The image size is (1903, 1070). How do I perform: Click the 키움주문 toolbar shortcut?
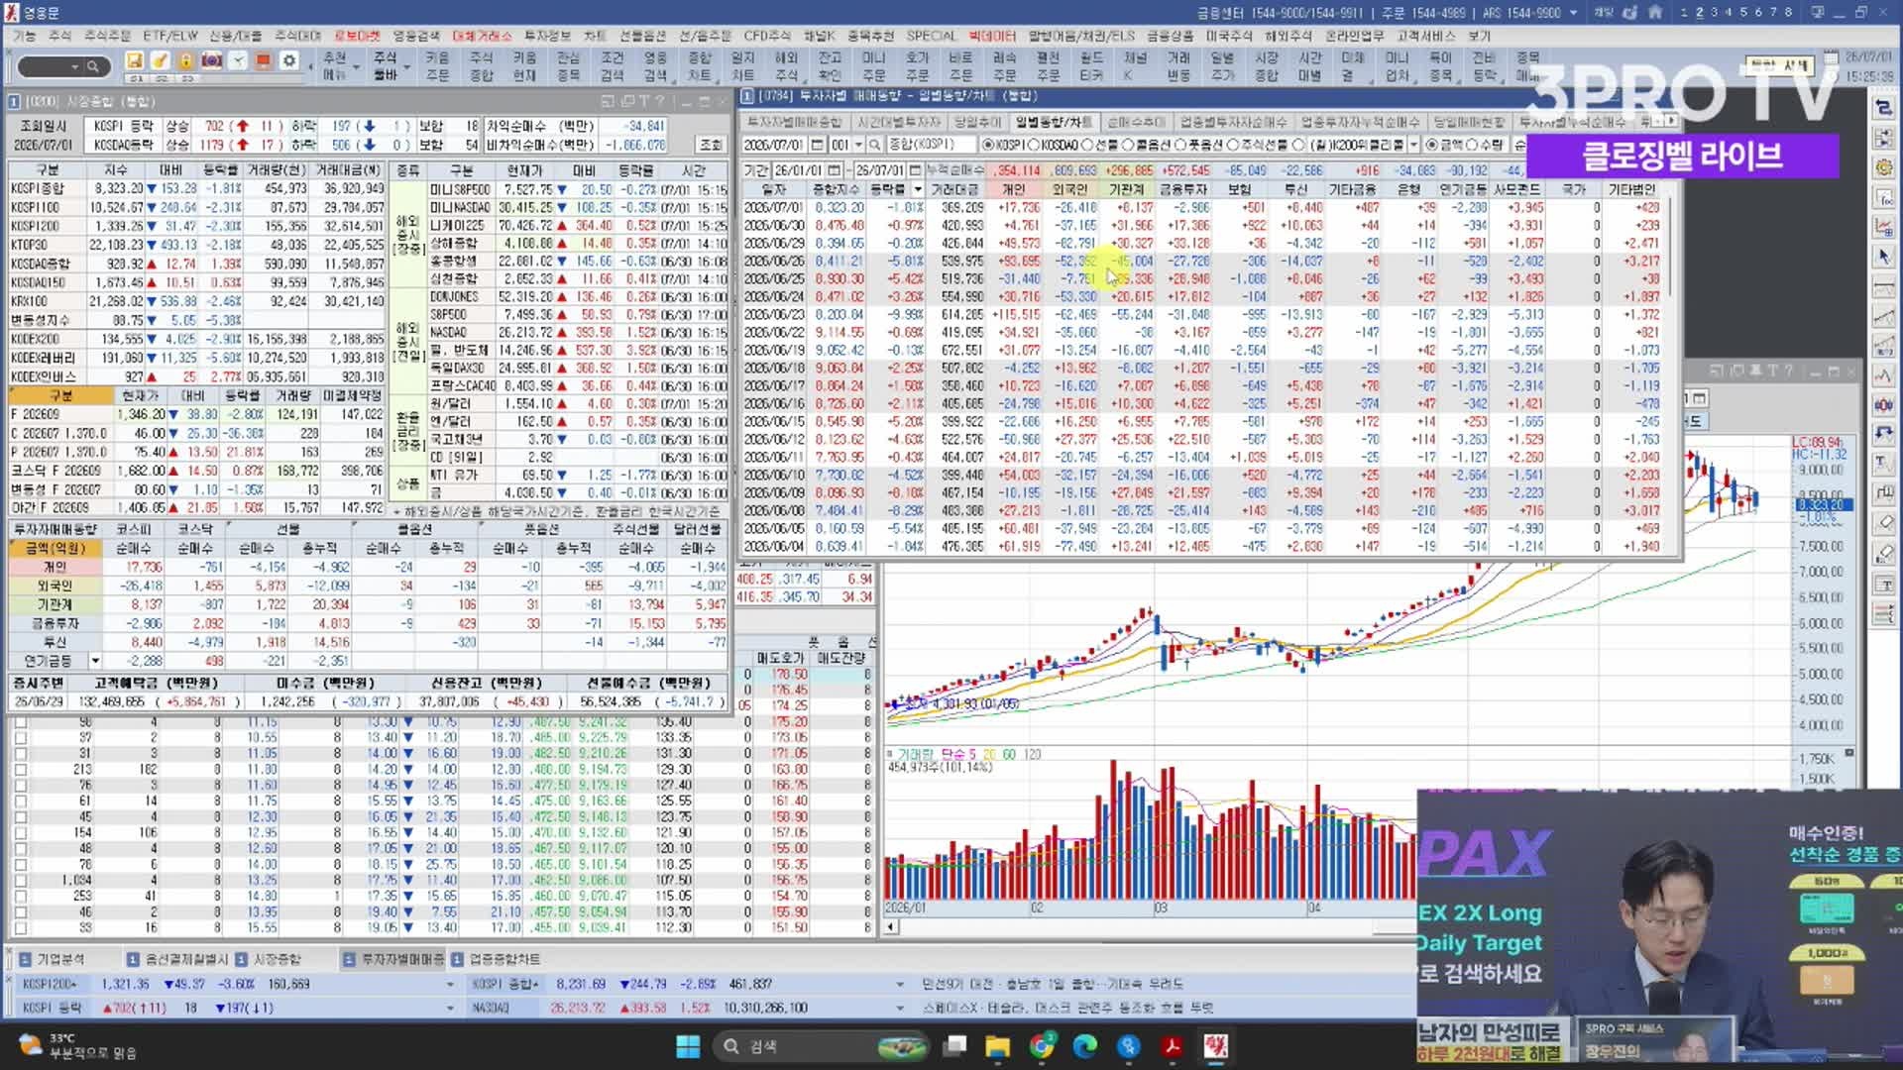(437, 66)
